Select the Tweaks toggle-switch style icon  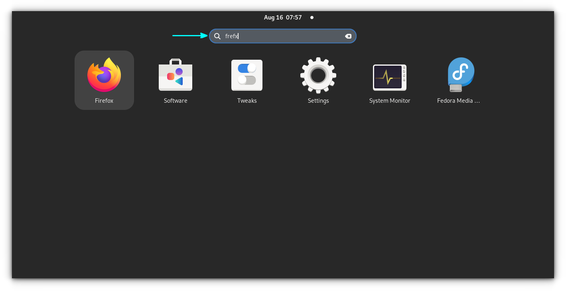coord(247,75)
